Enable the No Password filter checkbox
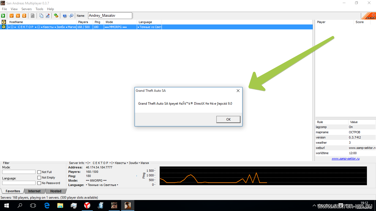This screenshot has height=211, width=376. click(x=39, y=183)
